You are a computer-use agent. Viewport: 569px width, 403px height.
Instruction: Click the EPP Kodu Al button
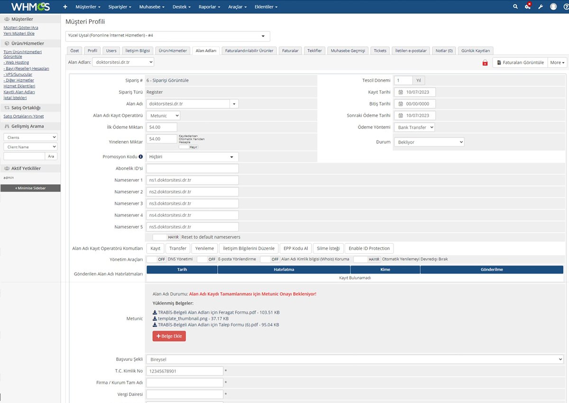(295, 248)
